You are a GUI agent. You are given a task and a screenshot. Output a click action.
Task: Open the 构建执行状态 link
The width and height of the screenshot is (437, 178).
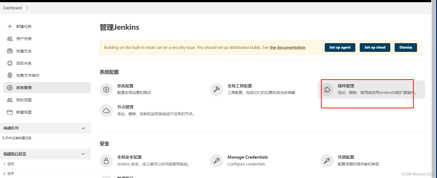15,154
